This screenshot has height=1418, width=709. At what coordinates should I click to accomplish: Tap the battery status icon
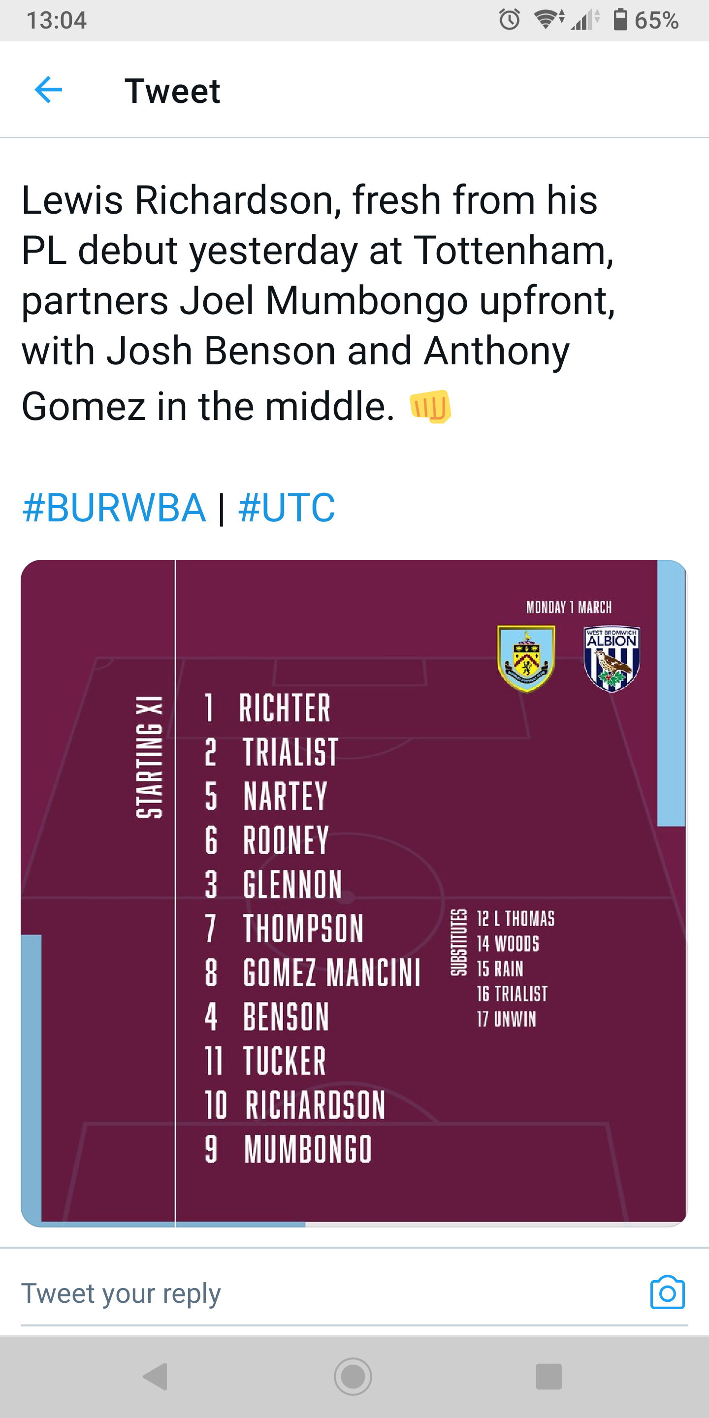[620, 20]
